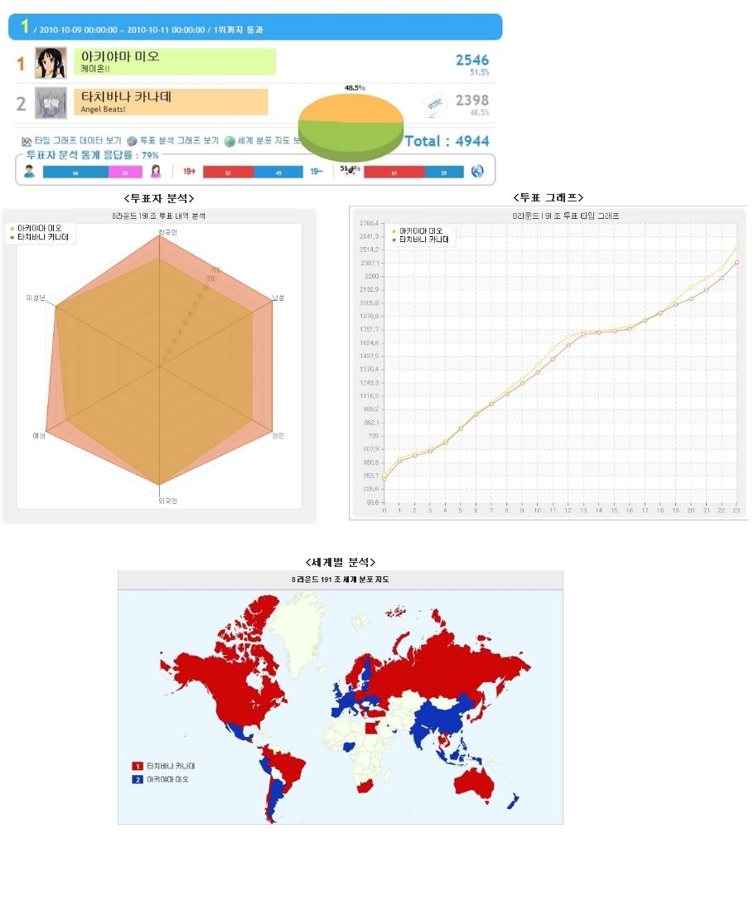Screen dimensions: 754x911
Task: Open the 타임 그래프 데이터 보기 link
Action: (x=78, y=141)
